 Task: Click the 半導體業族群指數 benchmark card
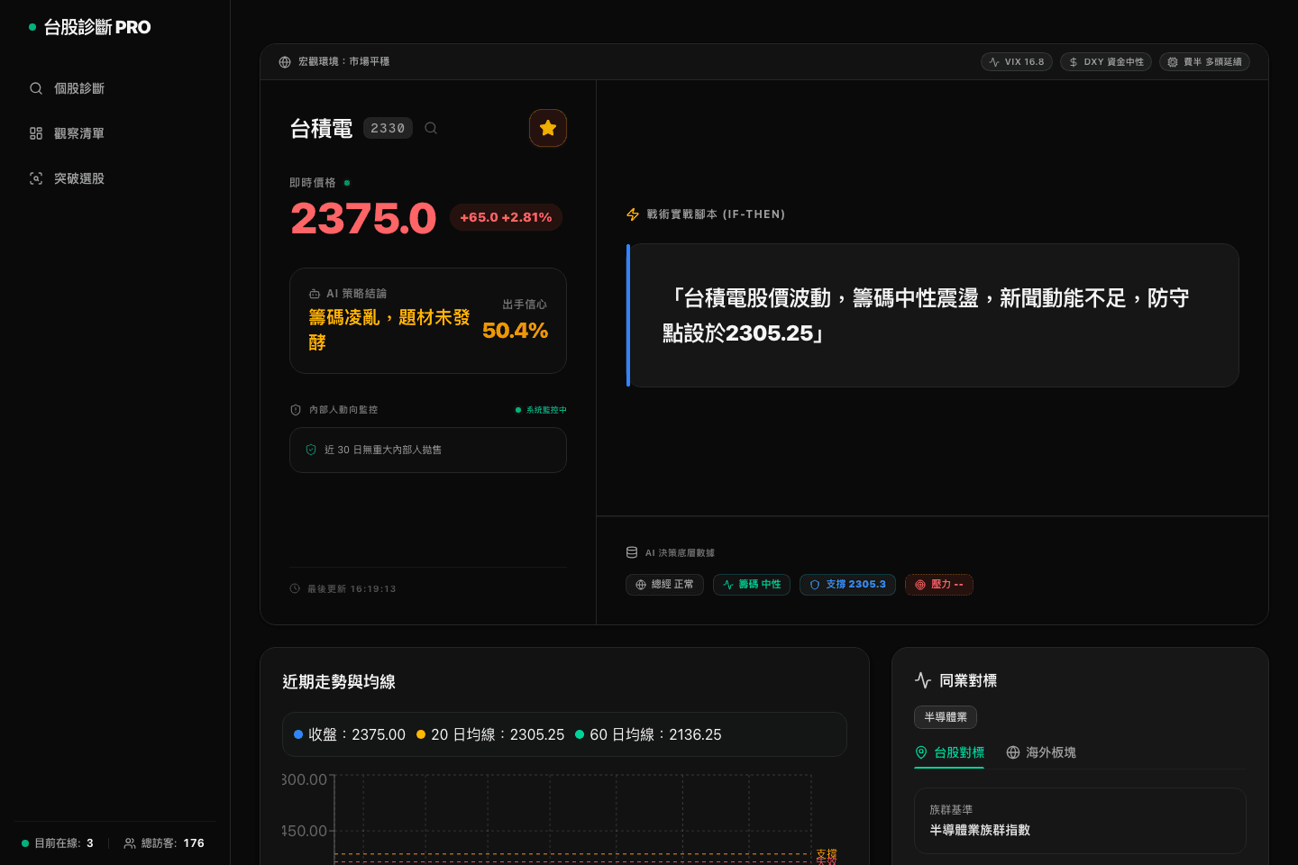1080,821
